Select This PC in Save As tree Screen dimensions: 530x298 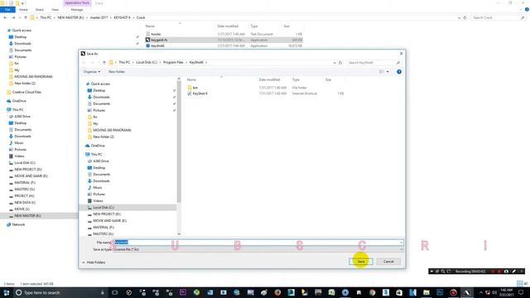coord(96,155)
